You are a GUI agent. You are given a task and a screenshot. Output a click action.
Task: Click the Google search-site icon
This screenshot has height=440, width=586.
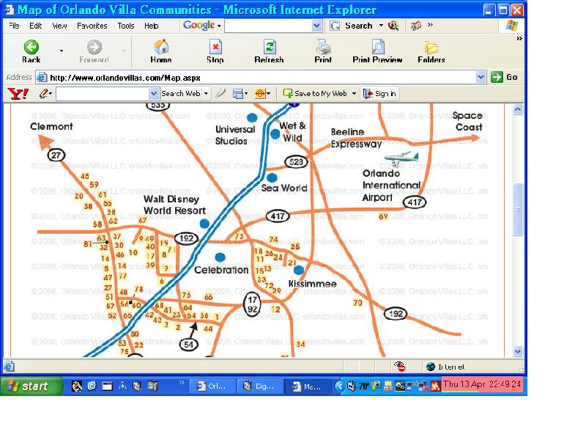tap(393, 26)
